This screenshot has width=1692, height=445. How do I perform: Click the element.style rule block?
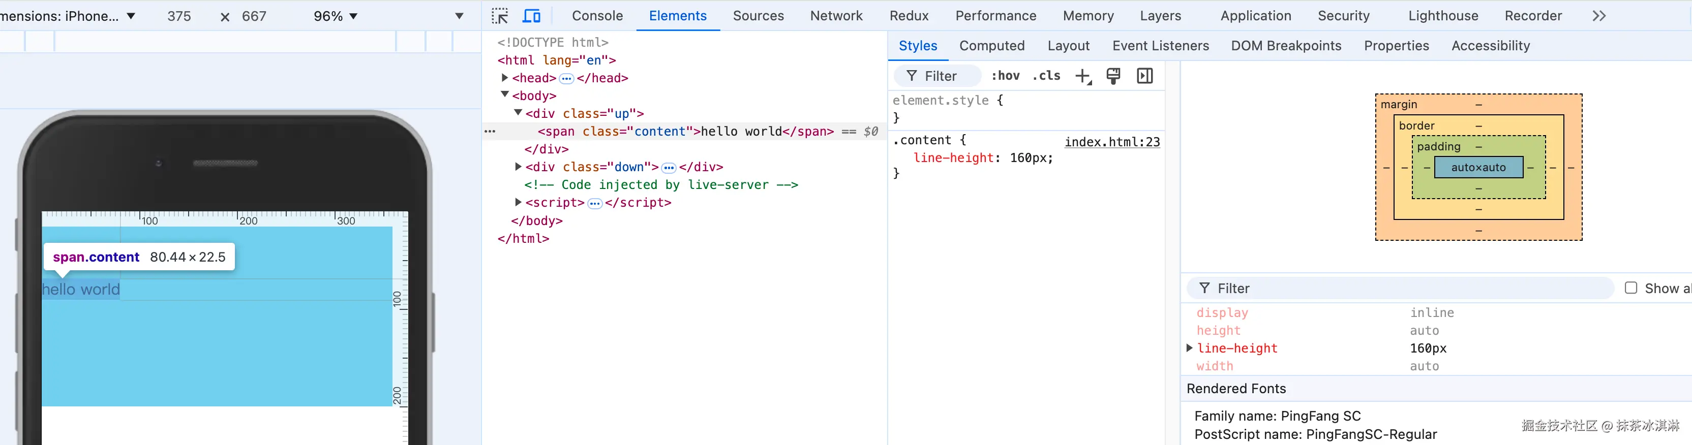(x=1026, y=109)
